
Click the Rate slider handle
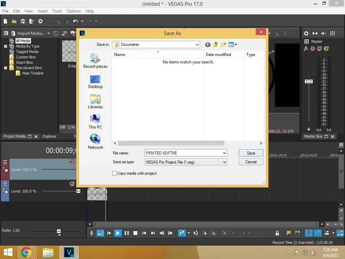click(x=59, y=231)
